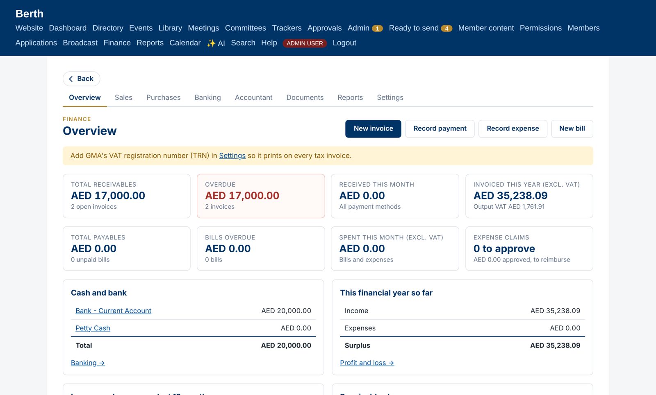Open the Permissions menu item
The image size is (656, 395).
[541, 28]
